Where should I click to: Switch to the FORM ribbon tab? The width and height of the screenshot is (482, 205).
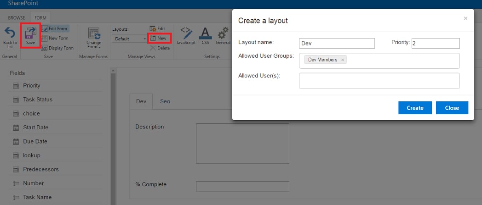[40, 18]
